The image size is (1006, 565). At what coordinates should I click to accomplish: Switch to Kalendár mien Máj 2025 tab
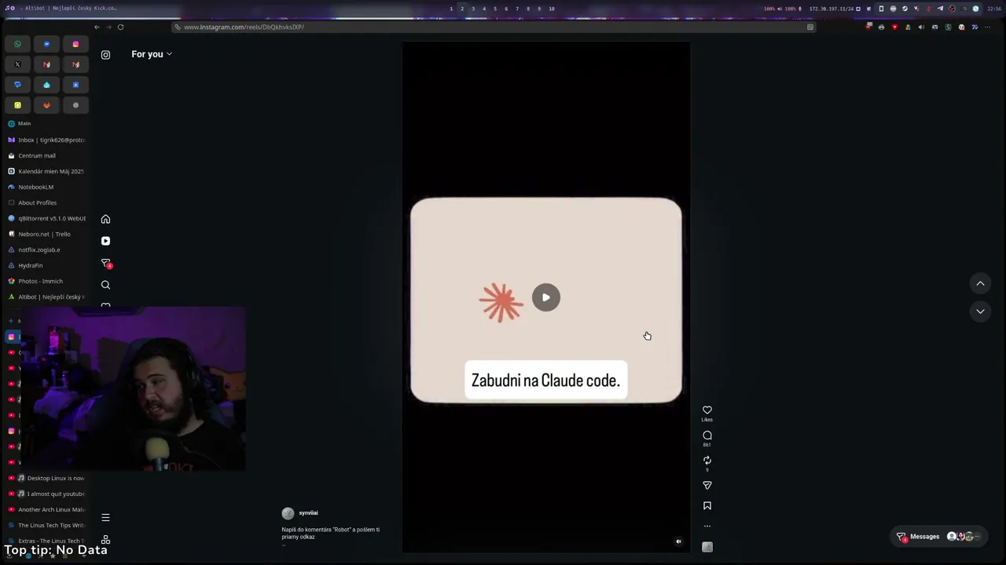45,171
